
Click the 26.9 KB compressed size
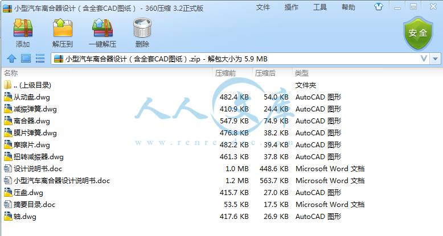(276, 217)
